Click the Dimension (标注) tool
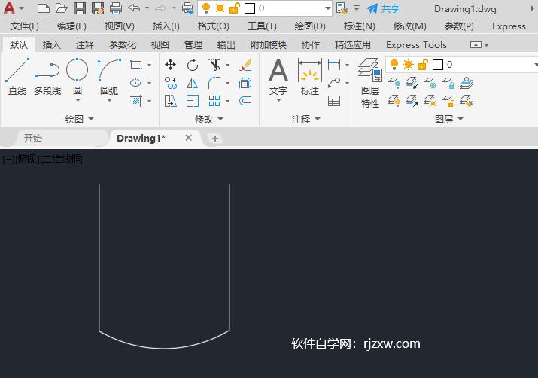Screen dimensions: 538x378 [310, 77]
